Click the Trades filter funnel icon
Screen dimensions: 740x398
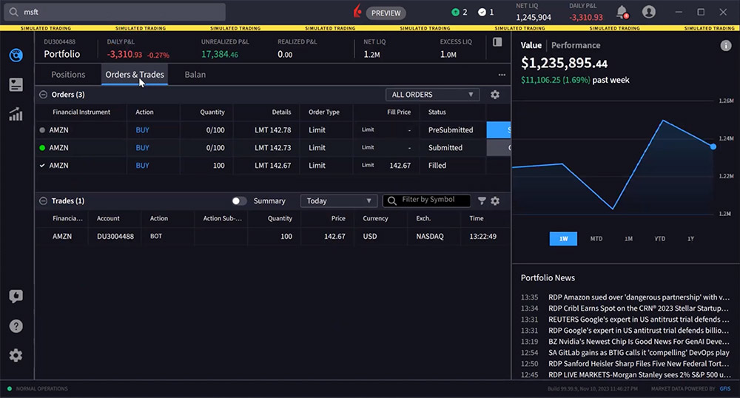pyautogui.click(x=482, y=201)
